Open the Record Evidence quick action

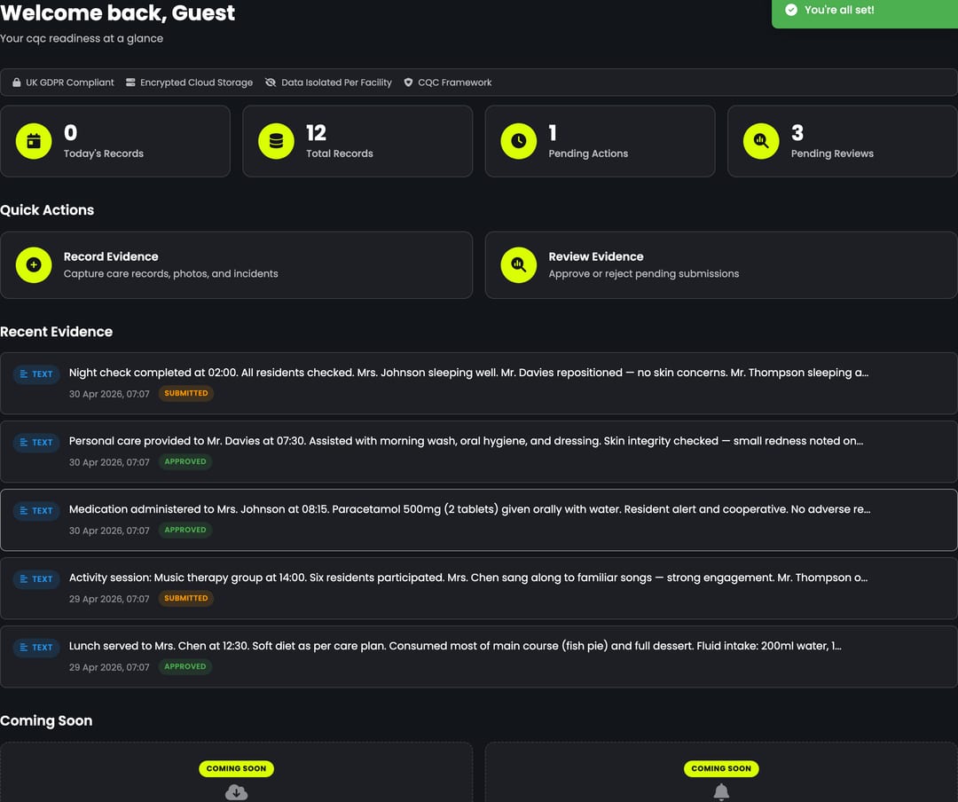[237, 265]
